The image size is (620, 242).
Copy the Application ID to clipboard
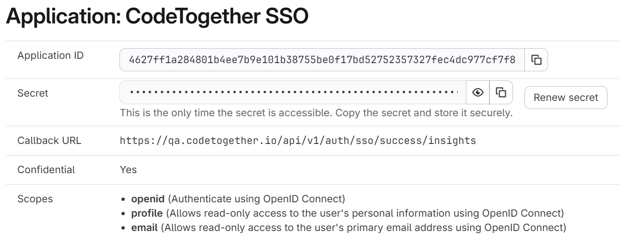click(536, 60)
